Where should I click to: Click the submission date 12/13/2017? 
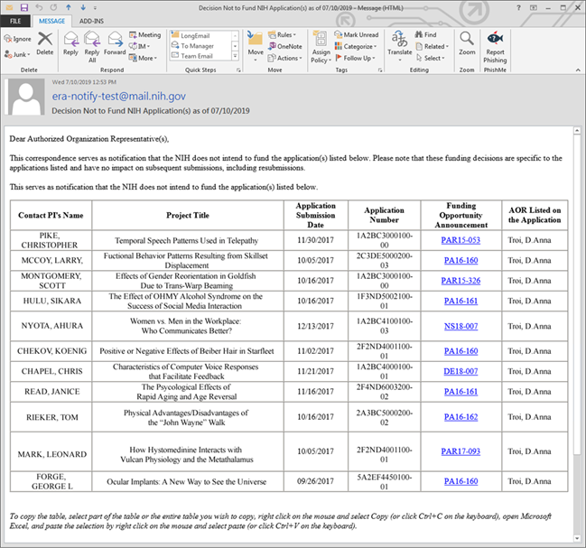[x=315, y=326]
